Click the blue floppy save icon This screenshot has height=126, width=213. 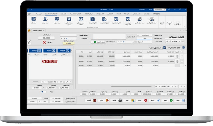[x=184, y=100]
